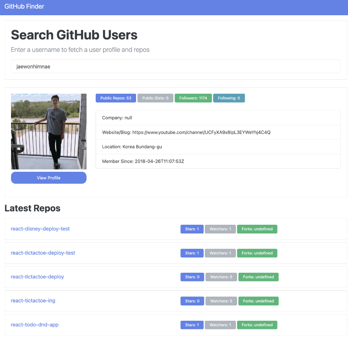Open the react-disney-deploy-test repo link
Image resolution: width=348 pixels, height=339 pixels.
click(40, 229)
